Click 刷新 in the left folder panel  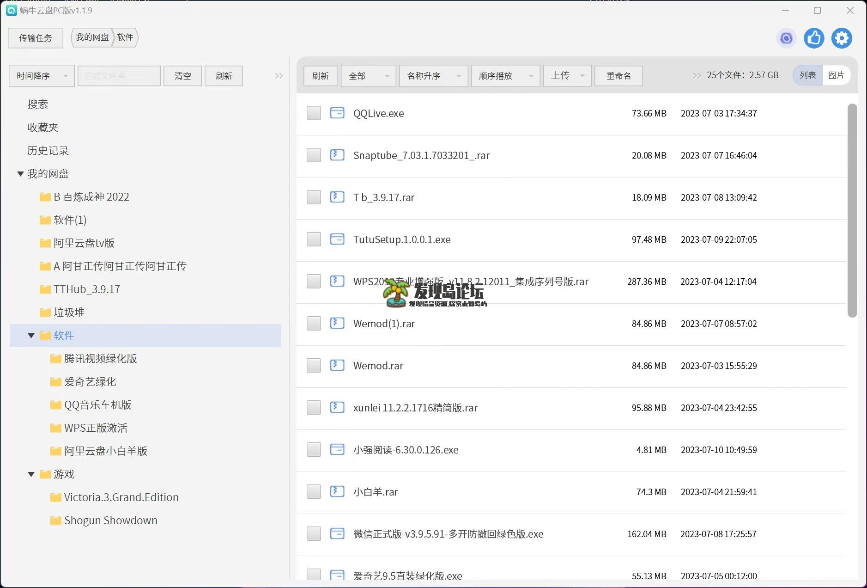[224, 76]
